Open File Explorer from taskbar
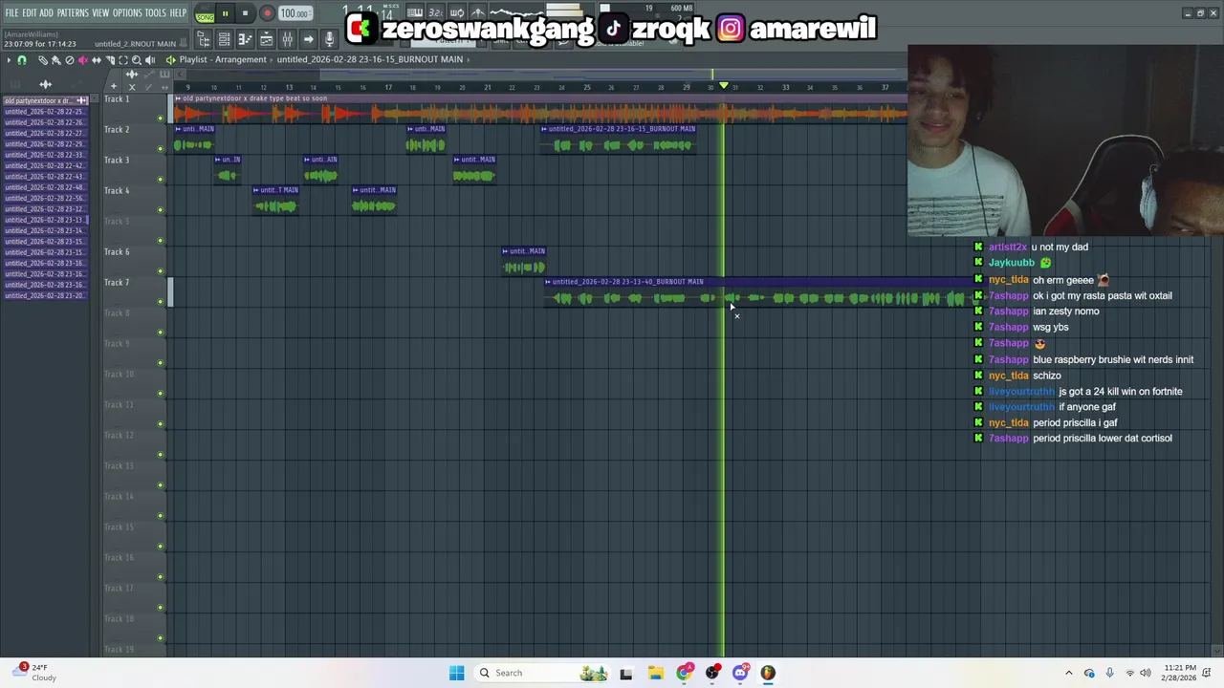Screen dimensions: 1224x688 (x=655, y=673)
